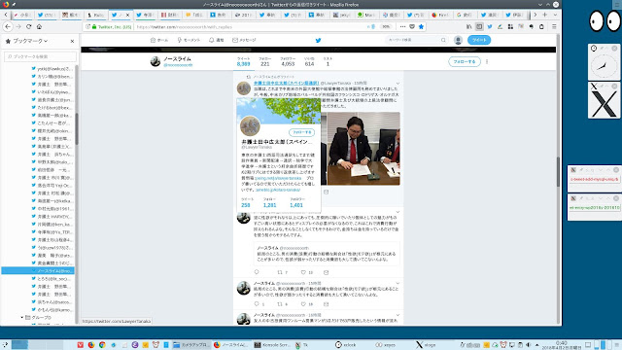Screen dimensions: 622x350
Task: Bookmark this page with star icon
Action: (421, 26)
